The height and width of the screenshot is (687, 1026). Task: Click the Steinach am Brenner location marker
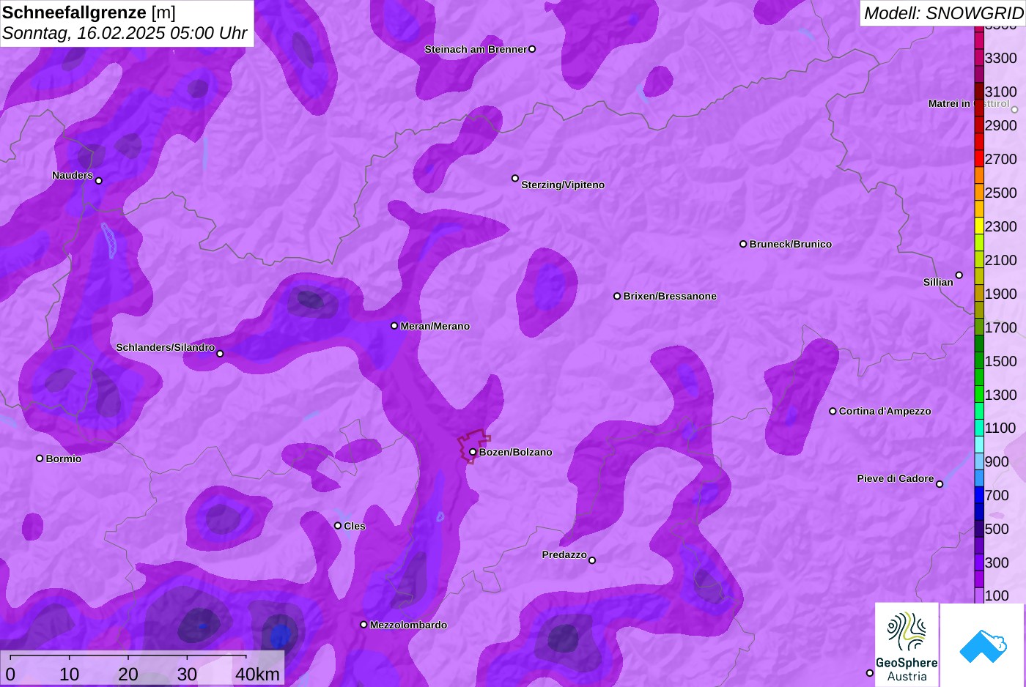532,49
